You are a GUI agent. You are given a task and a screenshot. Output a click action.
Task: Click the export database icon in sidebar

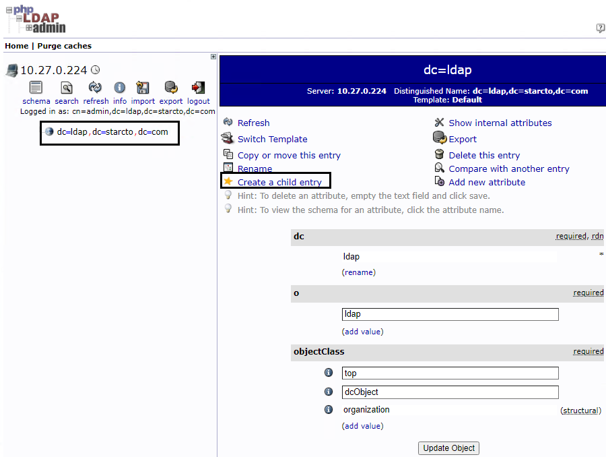[171, 88]
